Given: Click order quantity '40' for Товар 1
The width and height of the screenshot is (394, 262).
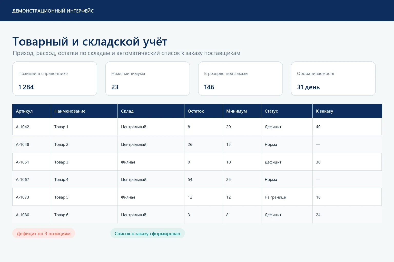Looking at the screenshot, I should 318,127.
